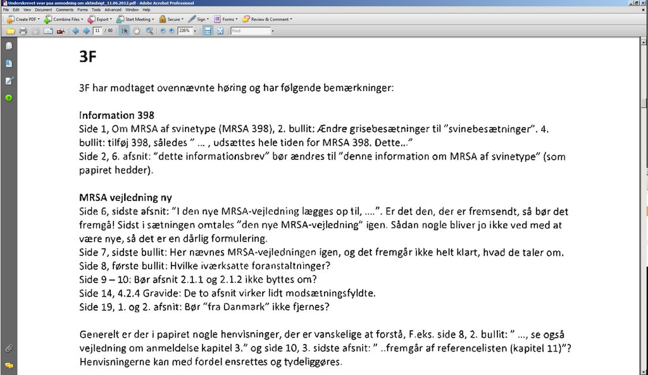This screenshot has height=375, width=648.
Task: Click the Zoom in button
Action: point(171,31)
